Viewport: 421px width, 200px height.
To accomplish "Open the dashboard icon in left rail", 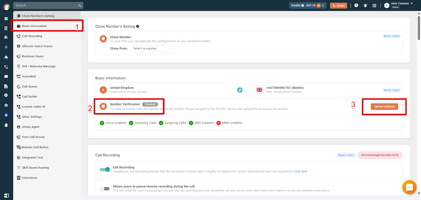I will tap(6, 19).
